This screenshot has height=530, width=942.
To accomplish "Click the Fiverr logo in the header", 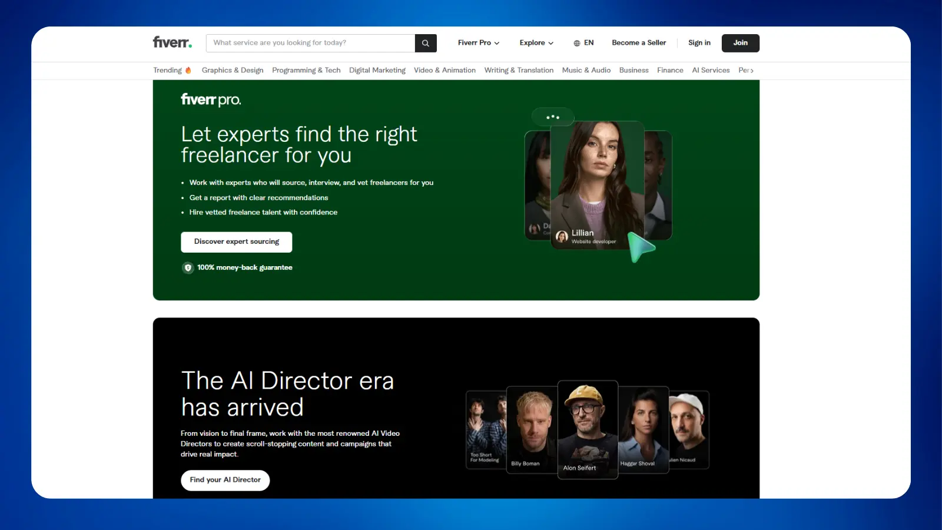I will click(173, 42).
